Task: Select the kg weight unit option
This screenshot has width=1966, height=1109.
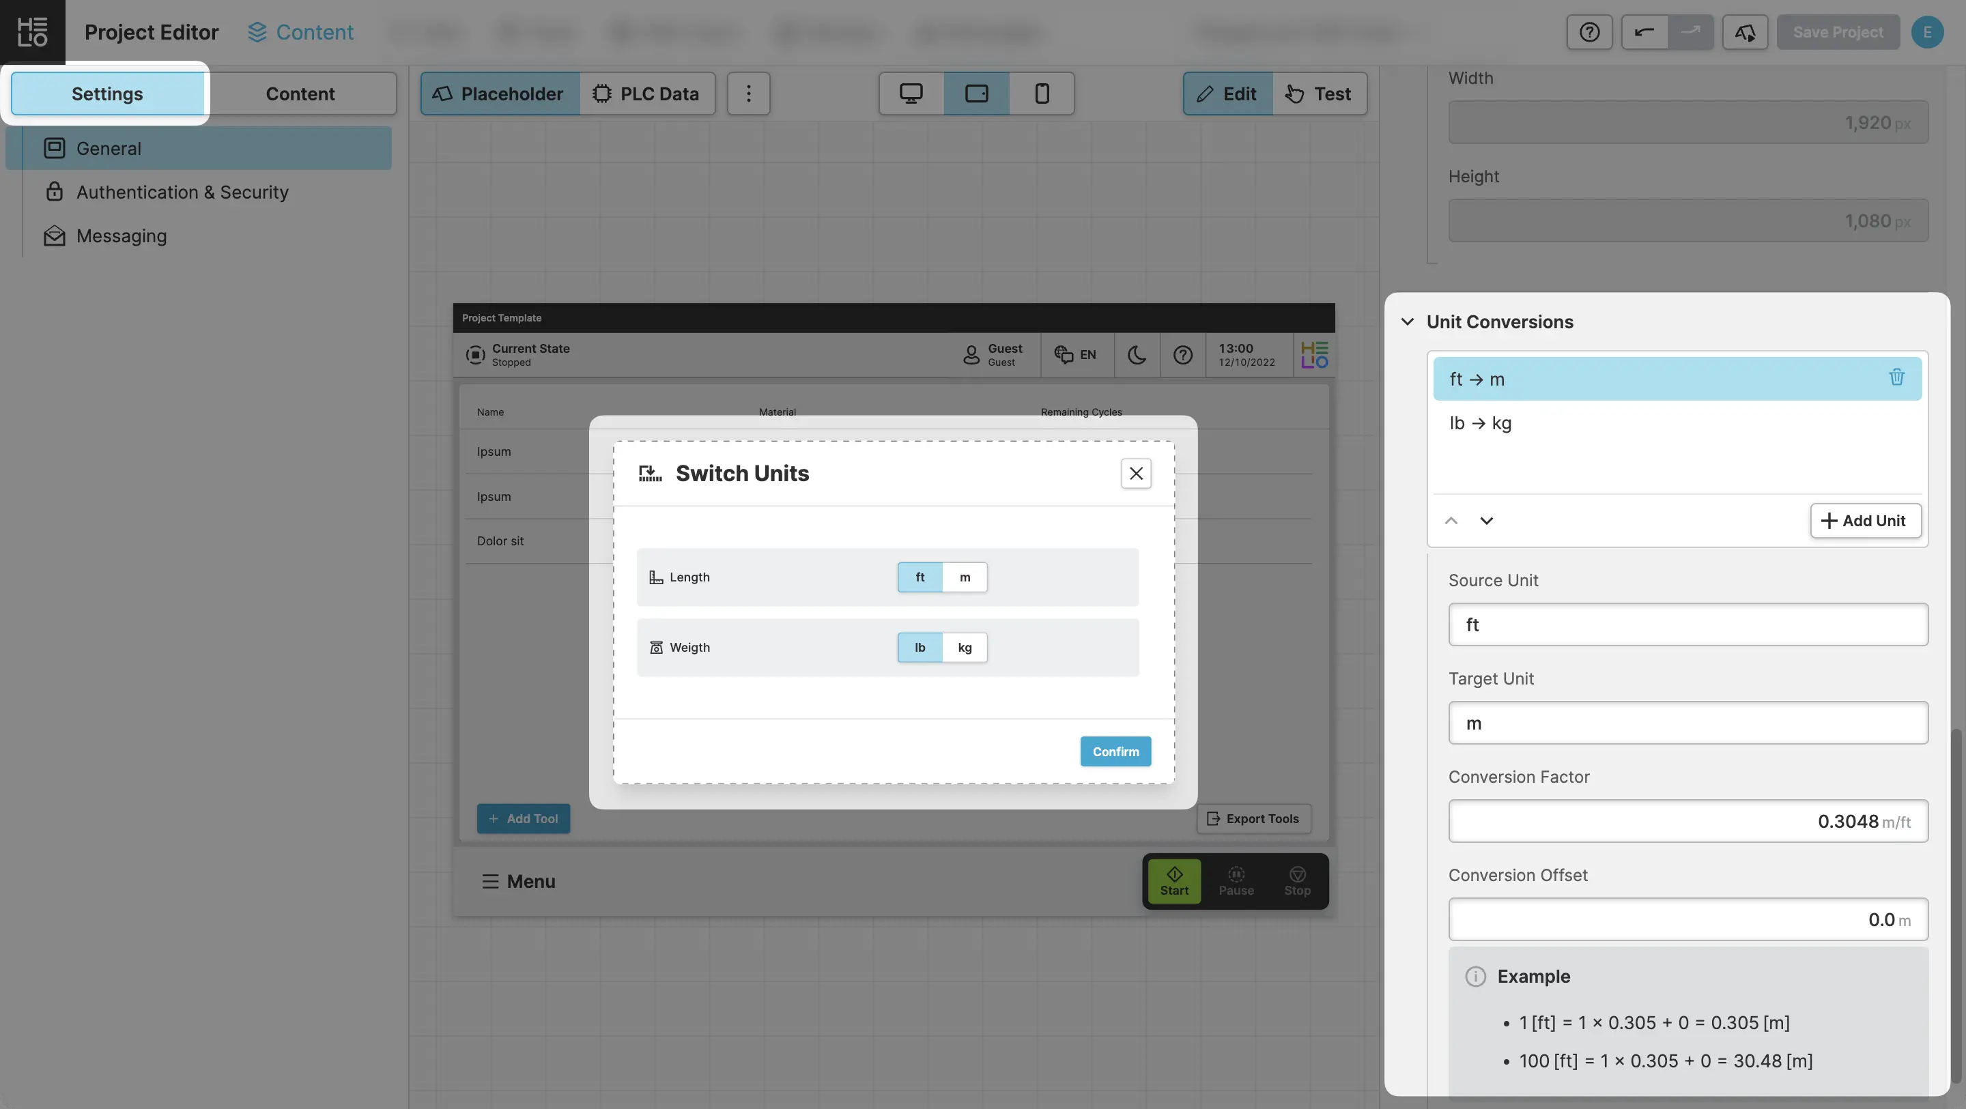Action: (x=965, y=648)
